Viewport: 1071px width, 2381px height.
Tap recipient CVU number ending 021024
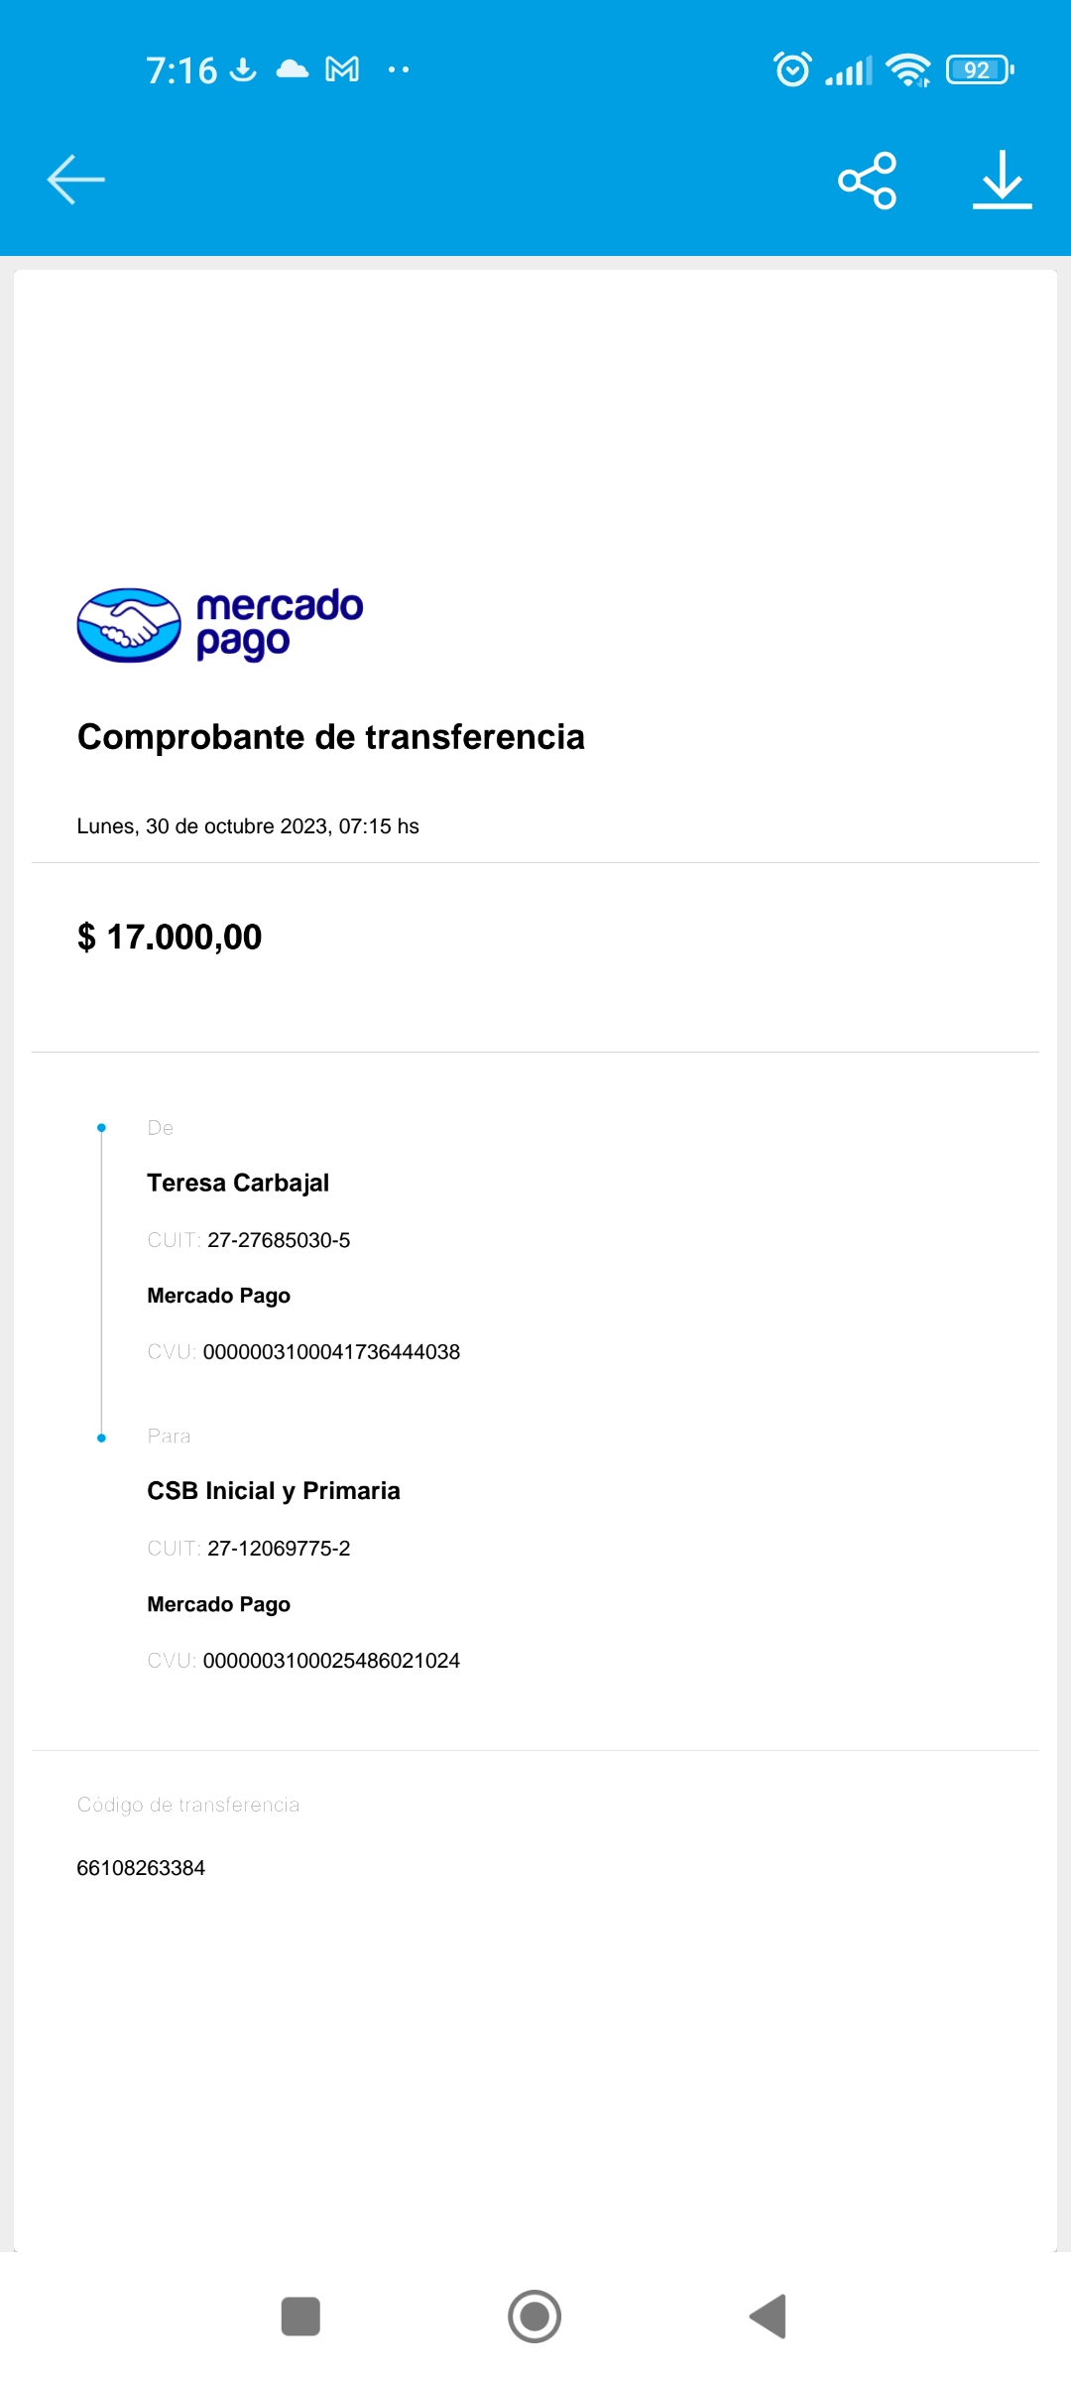tap(331, 1661)
